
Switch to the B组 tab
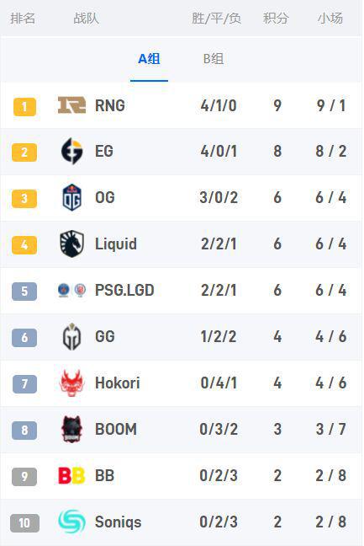[x=214, y=59]
